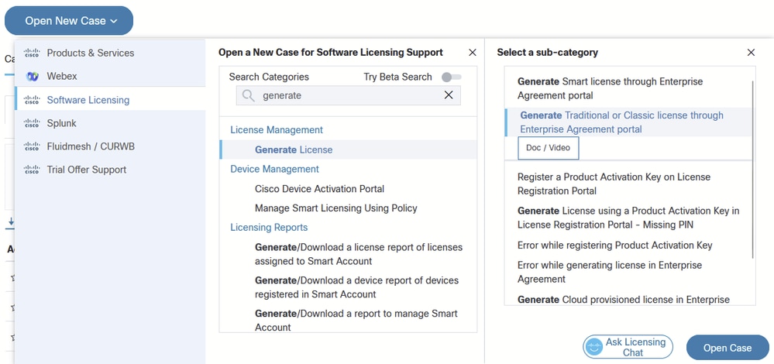
Task: Select the Licensing Reports category heading
Action: point(269,228)
